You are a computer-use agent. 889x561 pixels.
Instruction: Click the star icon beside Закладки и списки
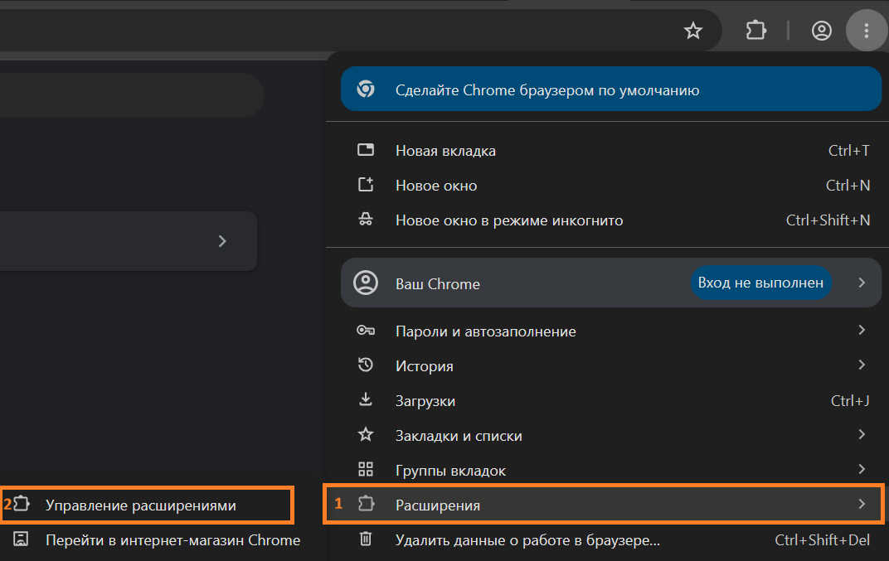click(366, 435)
